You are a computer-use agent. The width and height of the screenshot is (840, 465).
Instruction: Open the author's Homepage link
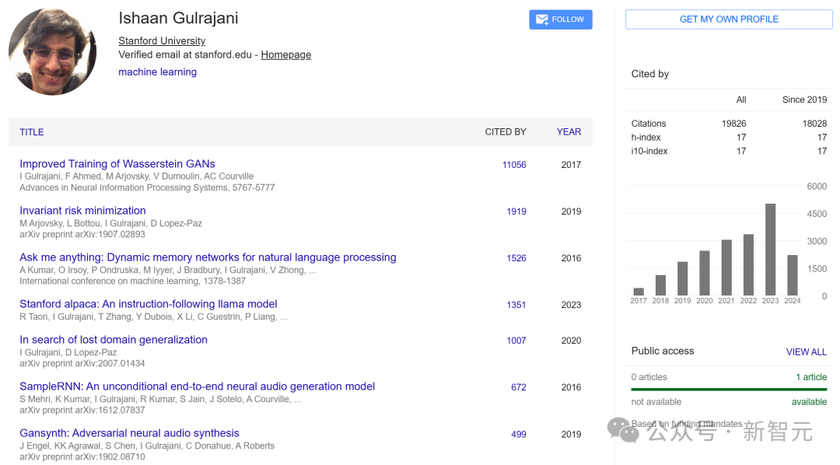285,54
